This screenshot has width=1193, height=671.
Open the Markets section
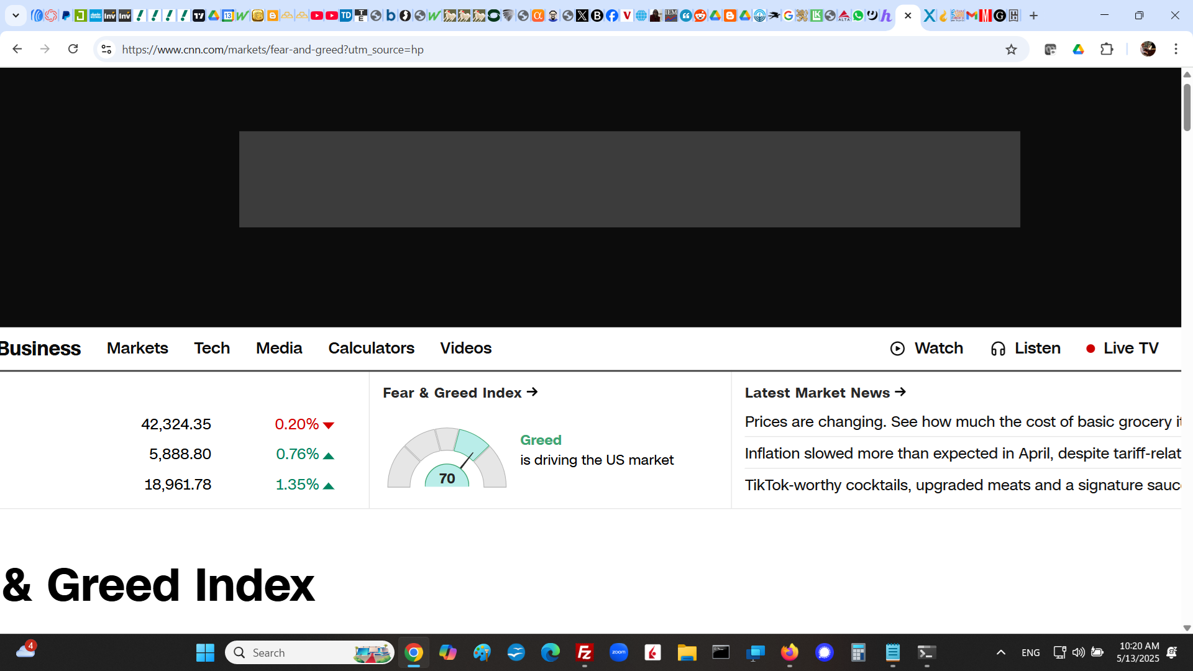[x=137, y=348]
